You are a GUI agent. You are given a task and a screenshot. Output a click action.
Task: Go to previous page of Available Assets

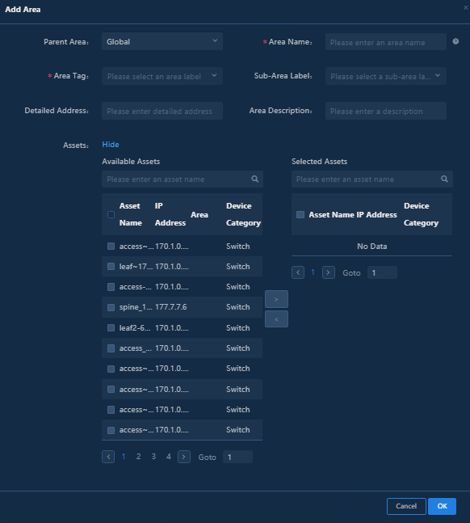click(108, 457)
